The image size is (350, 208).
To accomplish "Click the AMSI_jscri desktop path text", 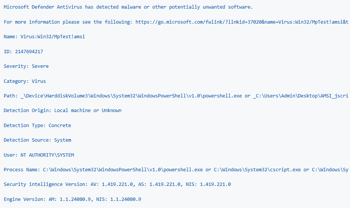I will coord(301,96).
